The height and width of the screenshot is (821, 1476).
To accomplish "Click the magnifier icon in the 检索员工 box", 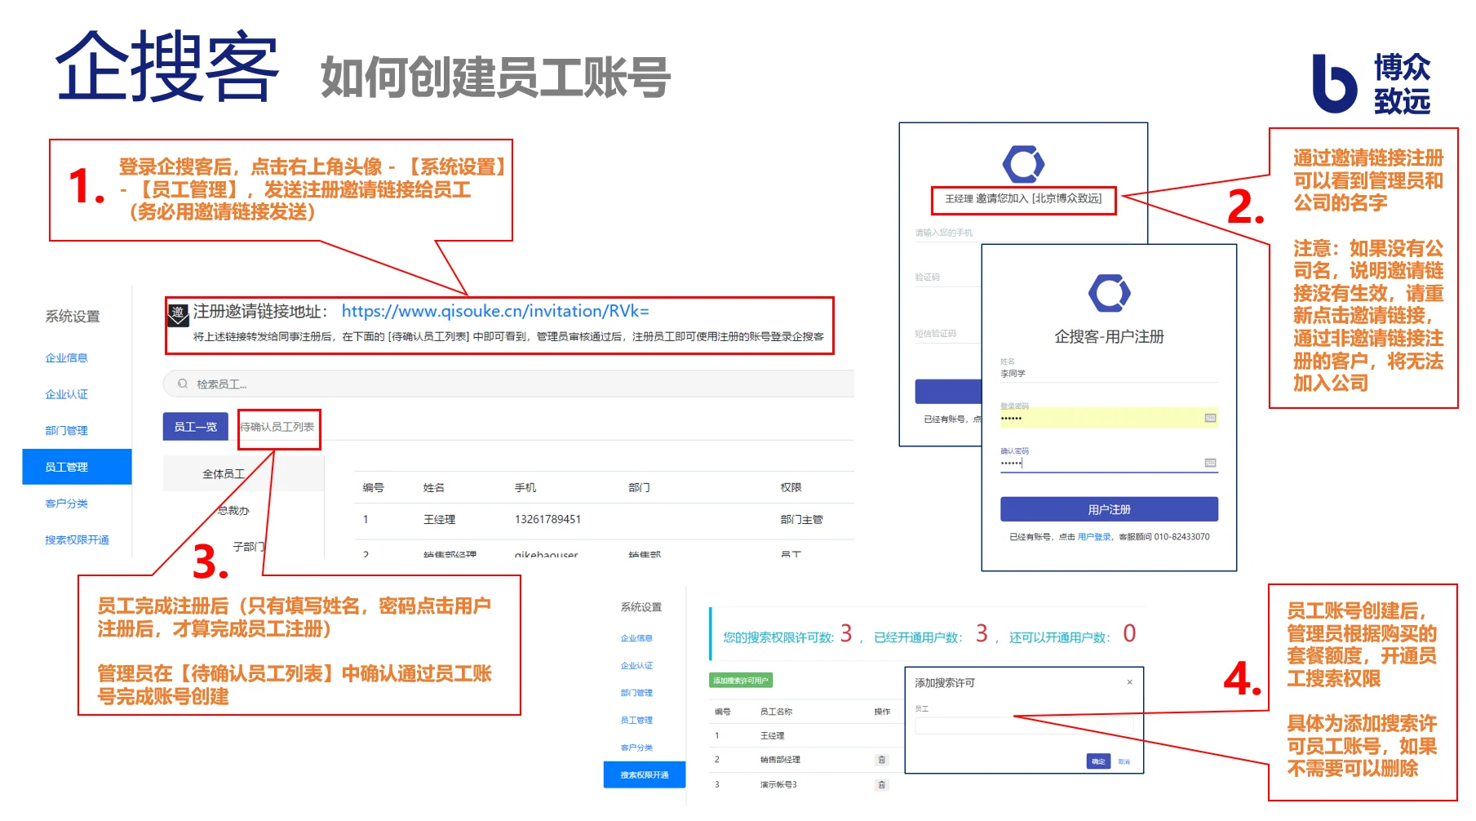I will coord(183,384).
